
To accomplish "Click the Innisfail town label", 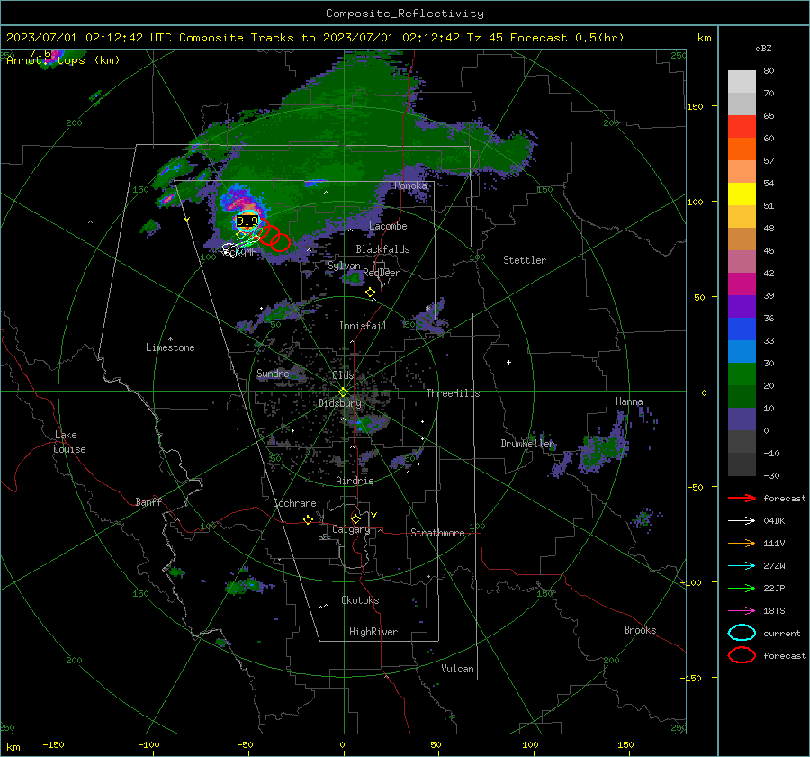I will pyautogui.click(x=363, y=326).
